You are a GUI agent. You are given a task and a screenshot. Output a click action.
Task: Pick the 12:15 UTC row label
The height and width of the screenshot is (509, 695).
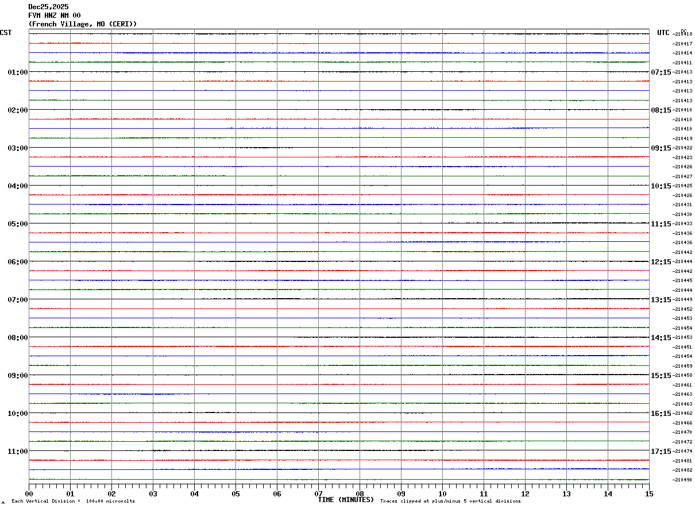click(x=661, y=262)
